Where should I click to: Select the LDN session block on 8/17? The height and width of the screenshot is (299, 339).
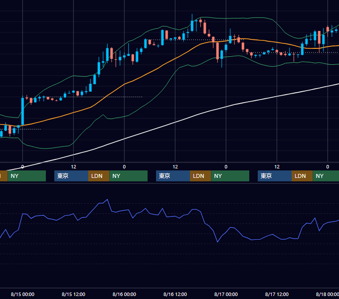coord(302,176)
